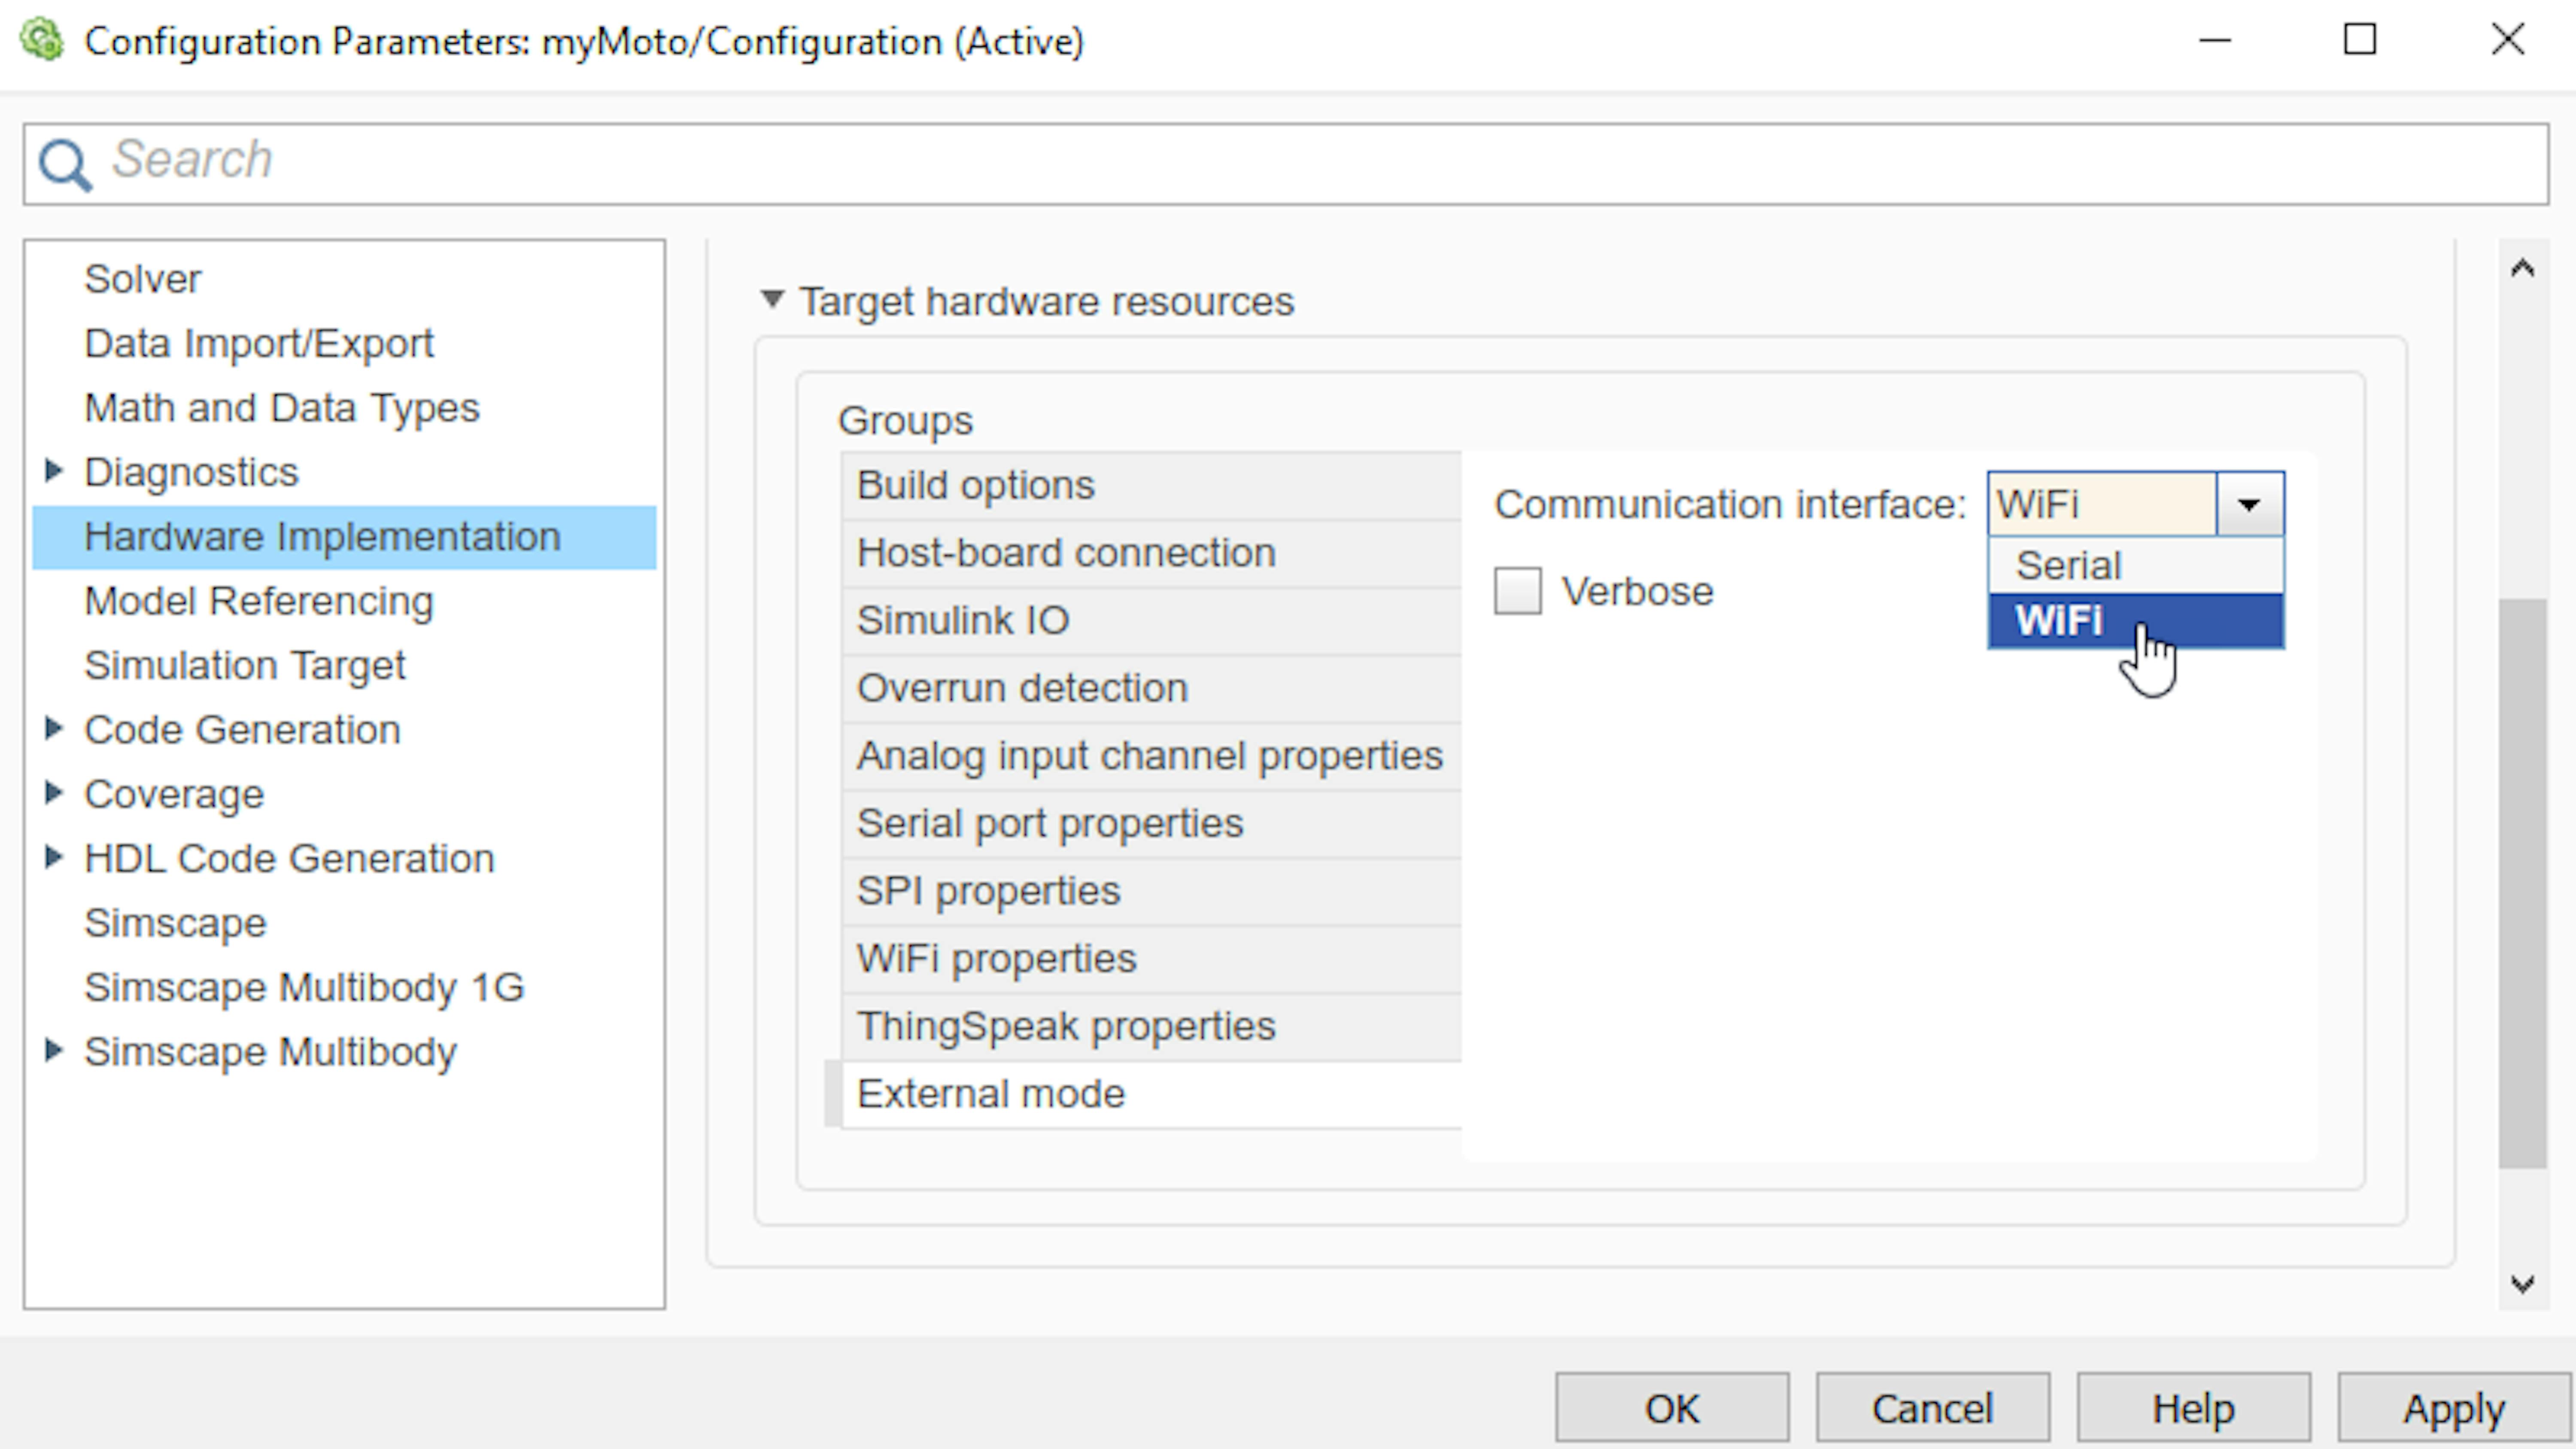This screenshot has width=2576, height=1449.
Task: Minimize the Configuration Parameters window
Action: (x=2215, y=41)
